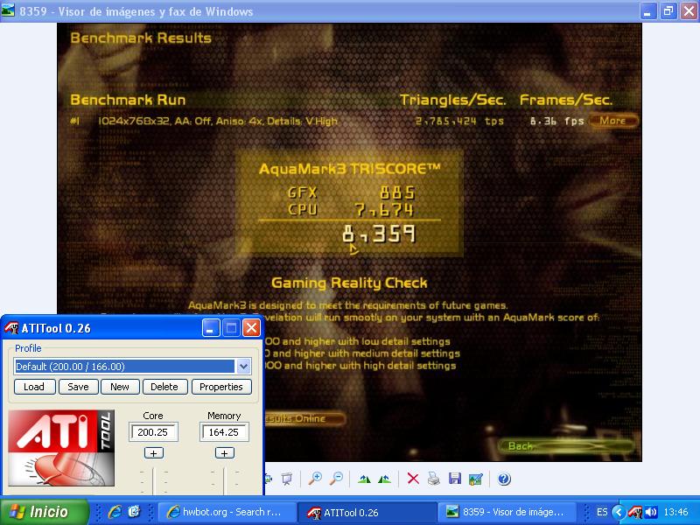700x525 pixels.
Task: Close the ATITool window
Action: 251,328
